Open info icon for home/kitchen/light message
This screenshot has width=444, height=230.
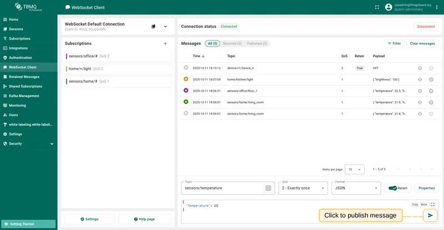point(431,79)
